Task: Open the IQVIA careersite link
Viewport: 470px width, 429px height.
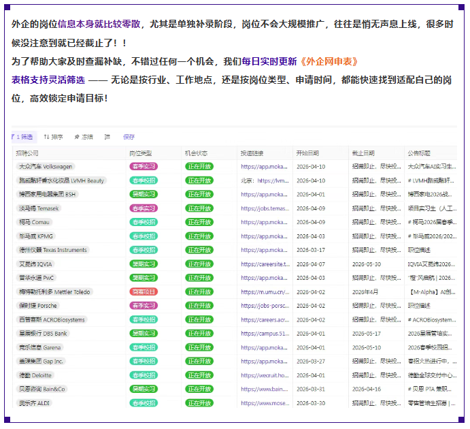Action: coord(265,264)
